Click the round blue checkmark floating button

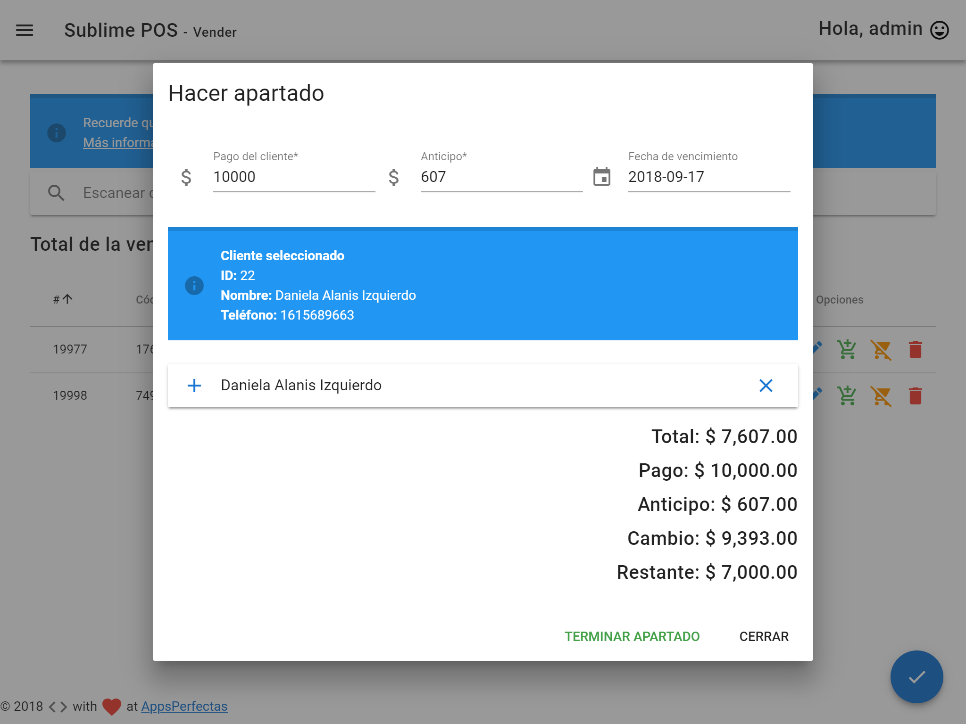point(916,677)
